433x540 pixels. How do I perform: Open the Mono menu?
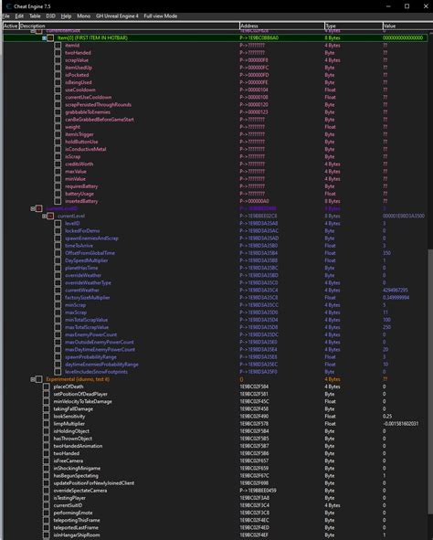(84, 16)
